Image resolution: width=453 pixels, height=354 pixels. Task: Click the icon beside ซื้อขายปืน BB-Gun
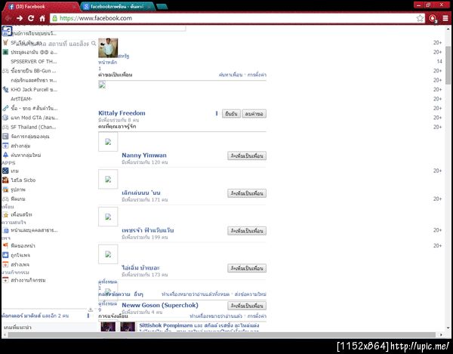pos(5,71)
